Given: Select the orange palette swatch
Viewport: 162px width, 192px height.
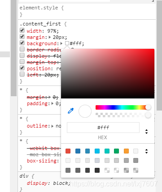Looking at the screenshot, I should tap(126, 151).
